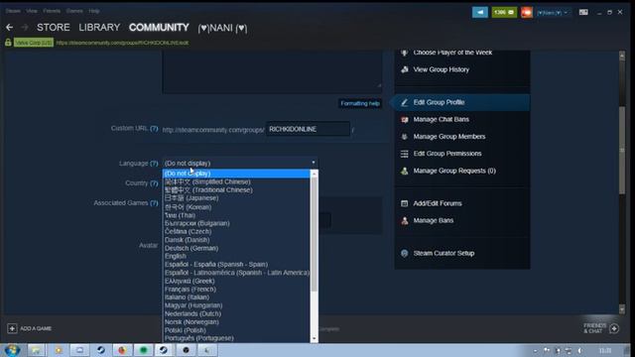The image size is (635, 357).
Task: Go back with the left arrow
Action: point(9,27)
